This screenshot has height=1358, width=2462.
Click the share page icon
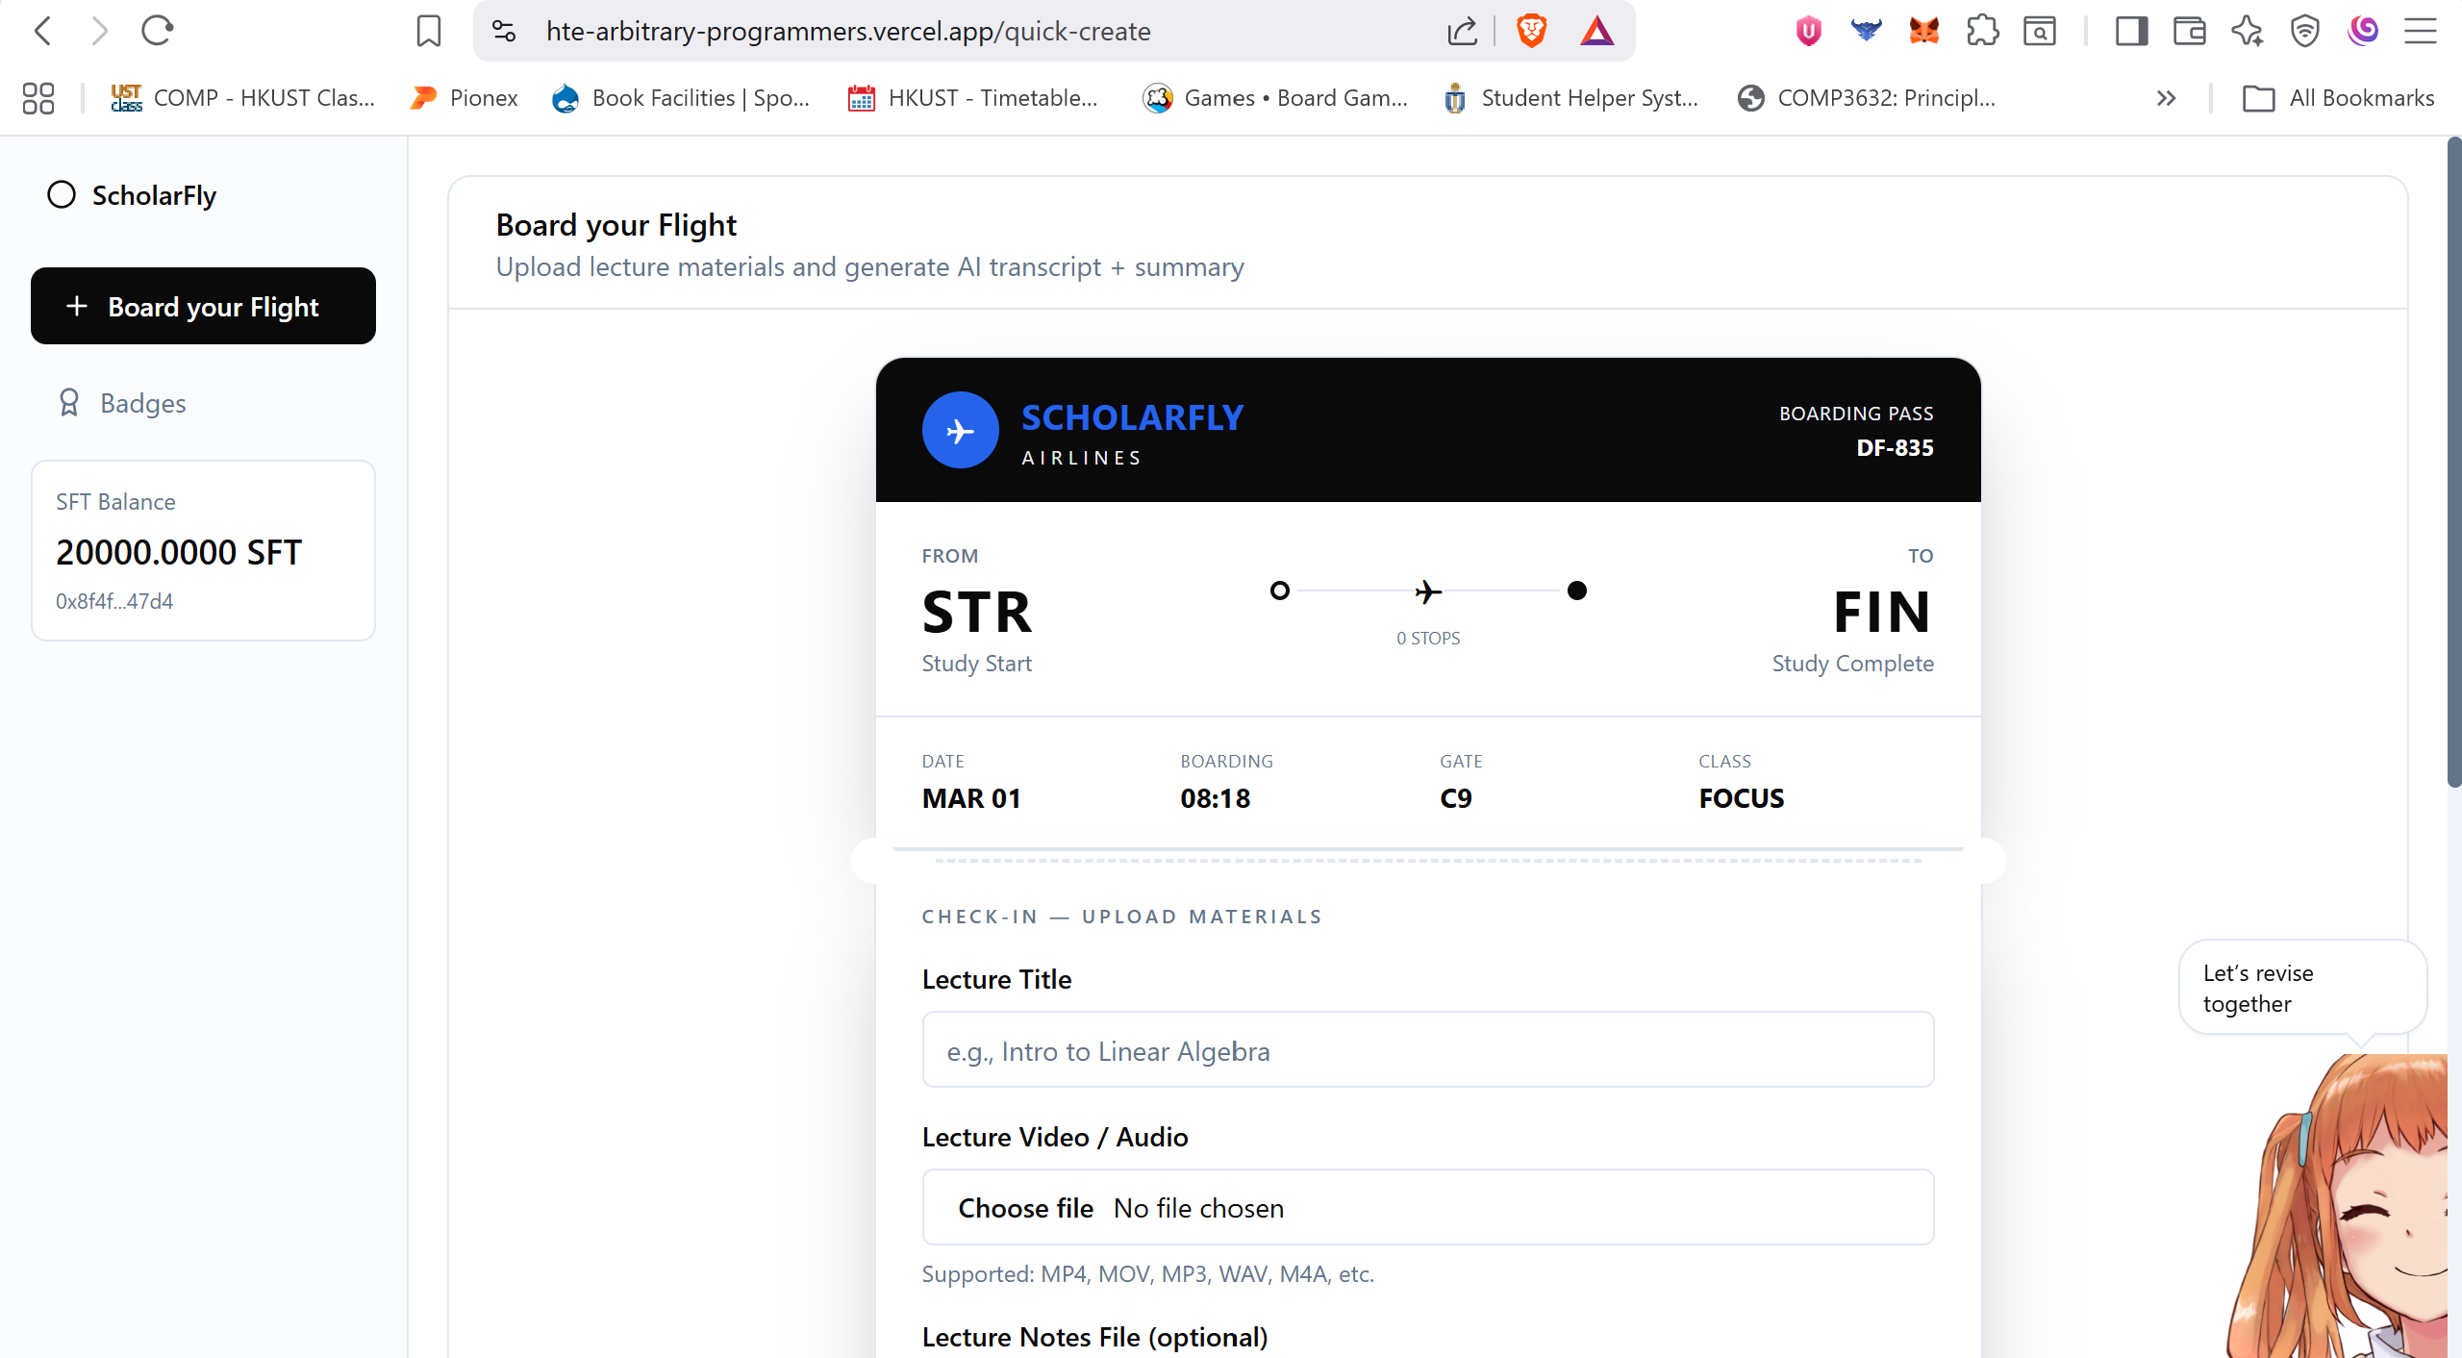1462,31
